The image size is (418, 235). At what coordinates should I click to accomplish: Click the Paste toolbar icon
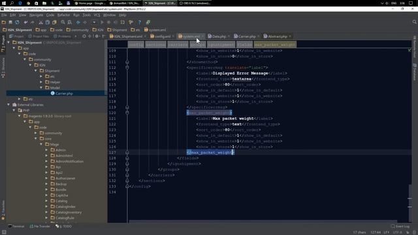click(54, 22)
